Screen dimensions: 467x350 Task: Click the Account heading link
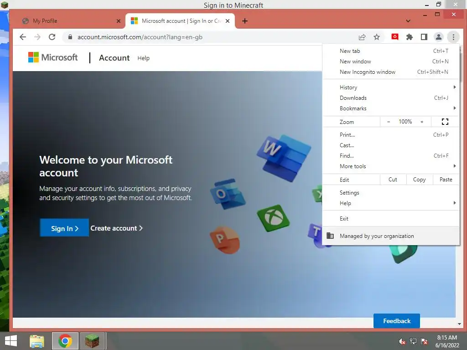coord(114,58)
